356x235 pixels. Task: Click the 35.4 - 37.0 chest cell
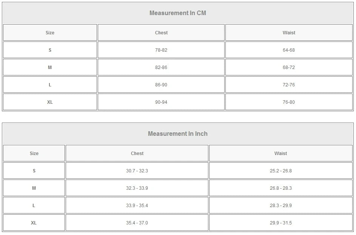(137, 223)
